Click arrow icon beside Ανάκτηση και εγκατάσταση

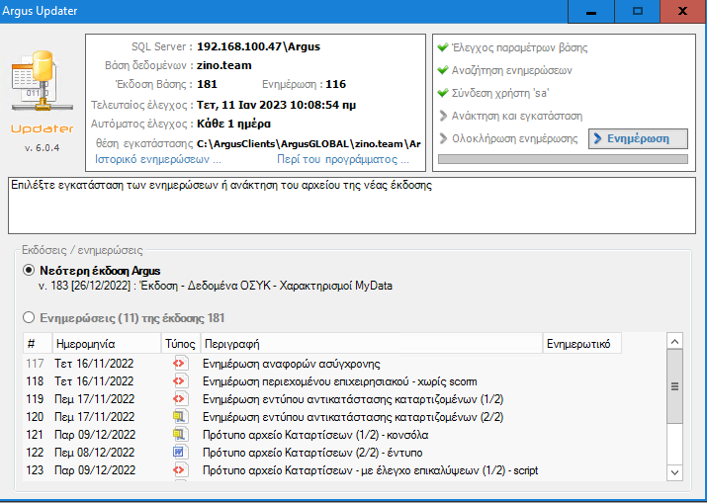coord(442,116)
